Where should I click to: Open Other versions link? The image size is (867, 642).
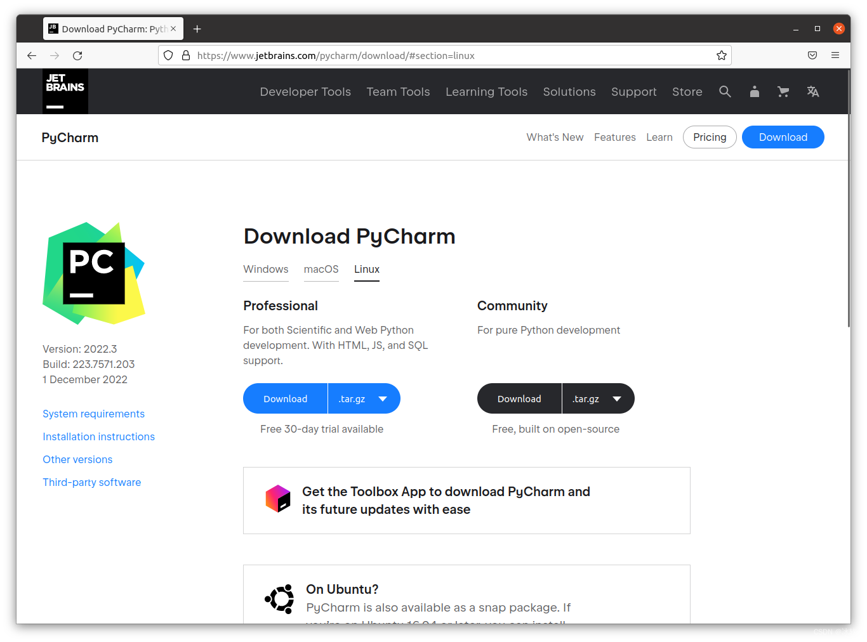point(77,459)
